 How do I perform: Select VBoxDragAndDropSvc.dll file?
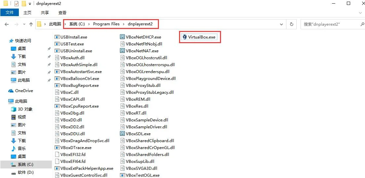coord(82,141)
